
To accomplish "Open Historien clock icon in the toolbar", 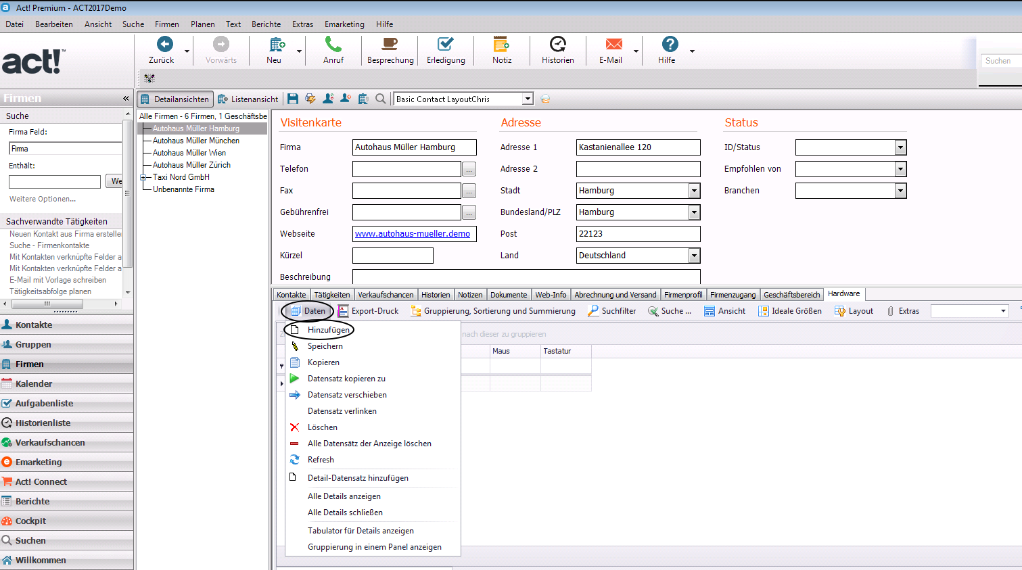I will pos(558,44).
